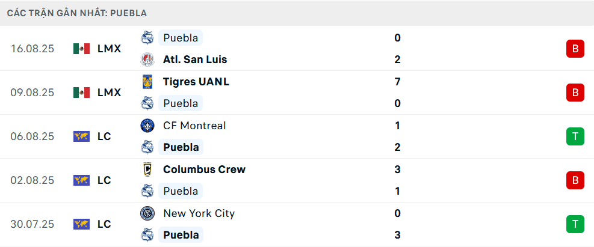Open the Atl. San Luis team name
Image resolution: width=594 pixels, height=247 pixels.
coord(194,59)
